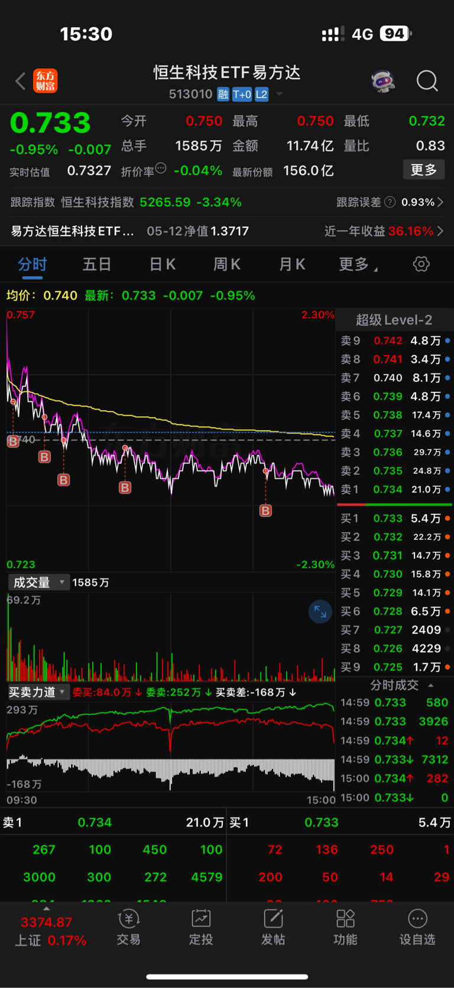Image resolution: width=454 pixels, height=988 pixels.
Task: Tap the back arrow icon
Action: coord(21,81)
